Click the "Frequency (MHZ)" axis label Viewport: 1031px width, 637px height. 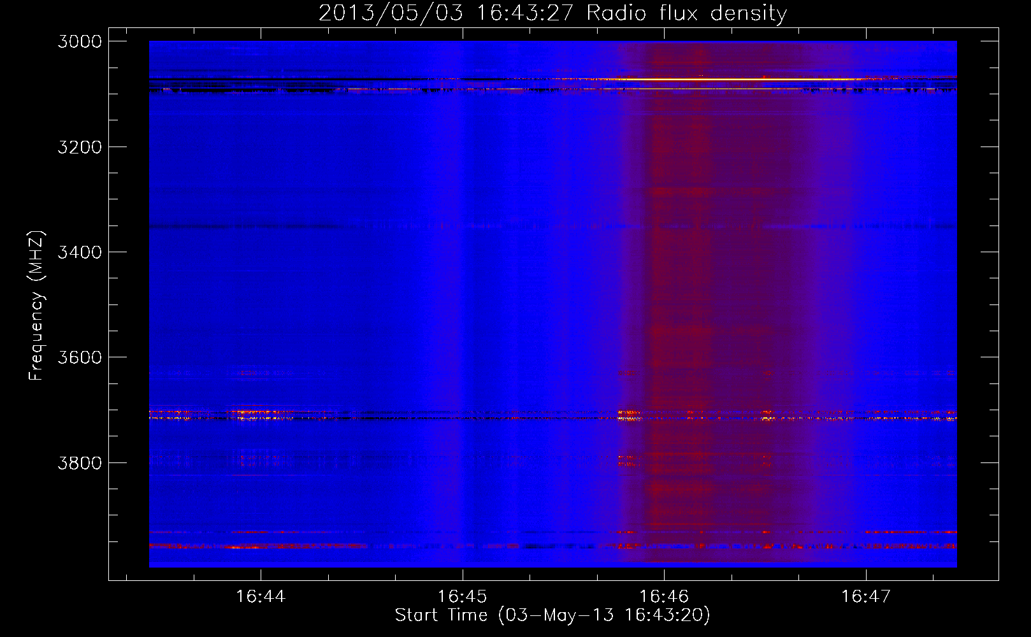tap(36, 306)
